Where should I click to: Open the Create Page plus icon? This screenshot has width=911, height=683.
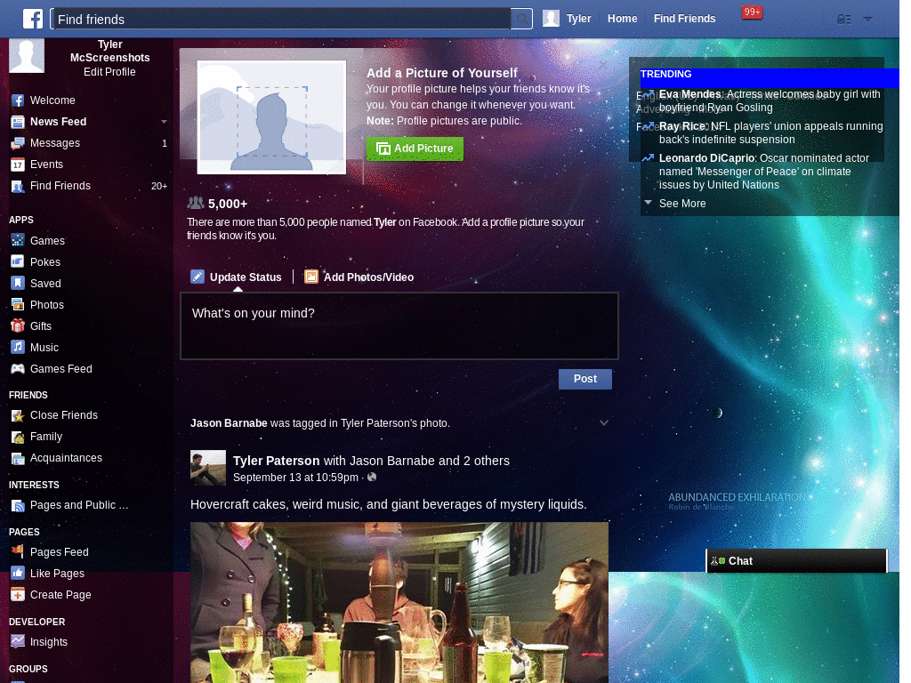[18, 595]
